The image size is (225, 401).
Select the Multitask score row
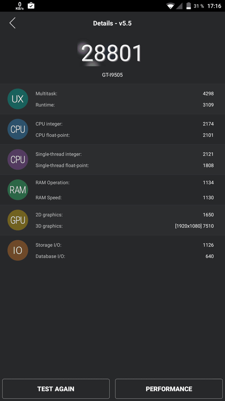[125, 94]
